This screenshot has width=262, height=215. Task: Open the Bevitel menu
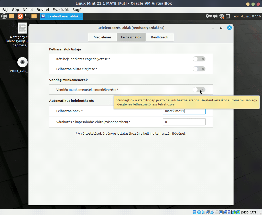[43, 10]
